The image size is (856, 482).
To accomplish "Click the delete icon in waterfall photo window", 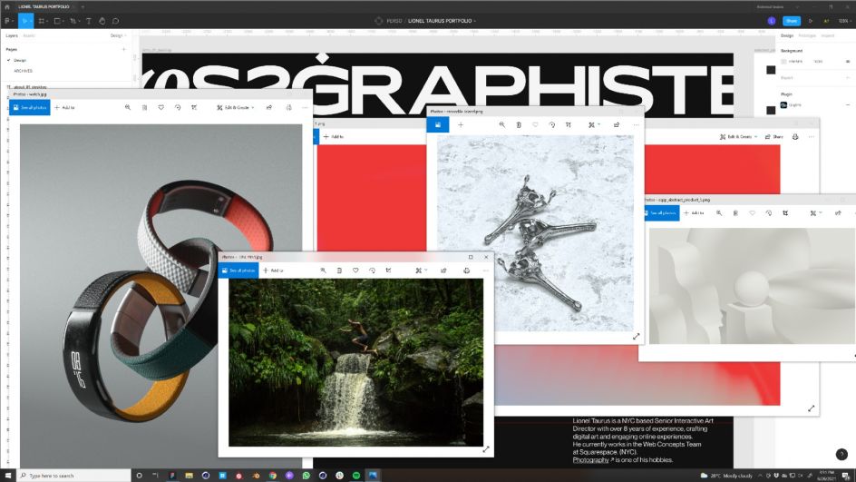I will (x=339, y=271).
